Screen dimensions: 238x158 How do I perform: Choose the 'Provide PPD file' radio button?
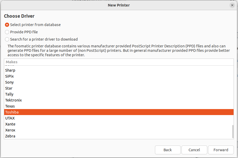(x=7, y=32)
